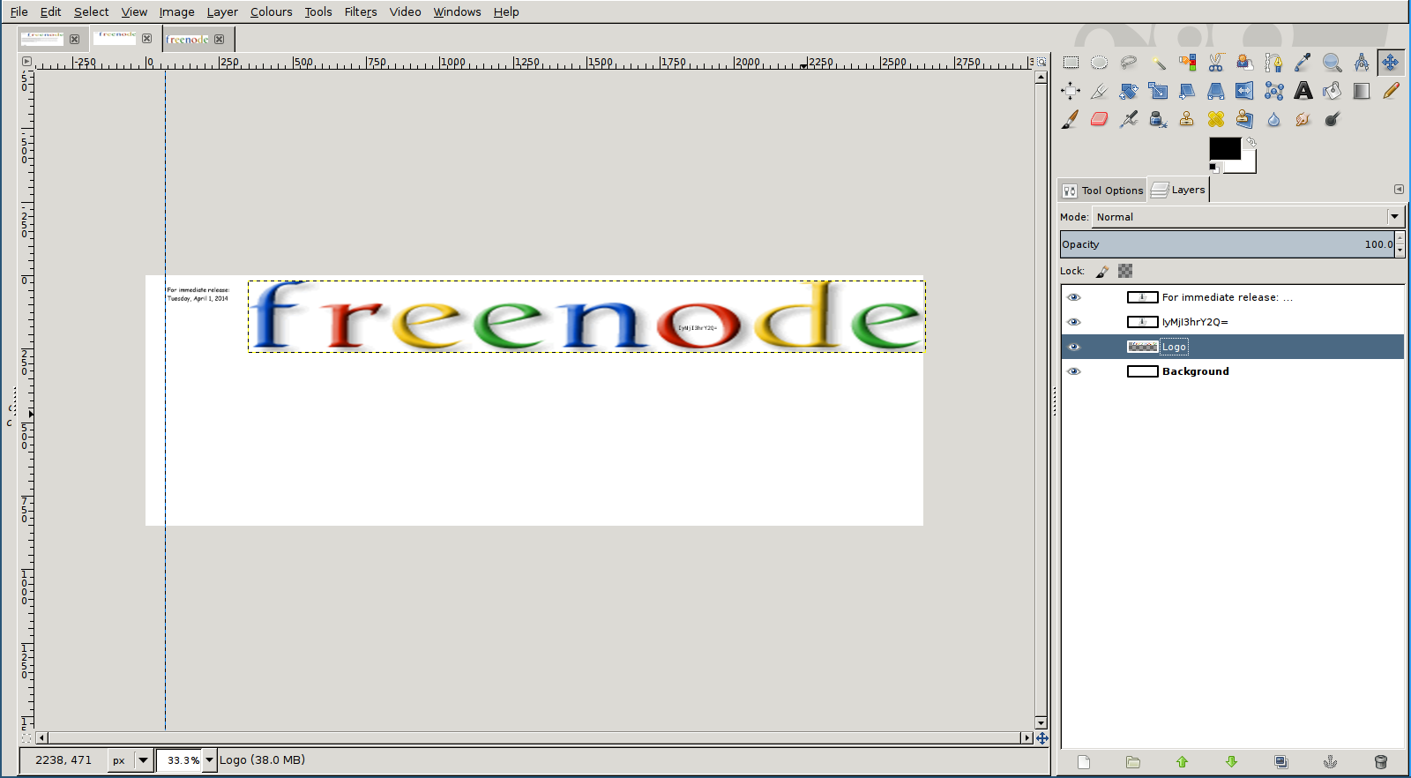This screenshot has height=778, width=1411.
Task: Open the tab configuration menu arrow
Action: 1399,189
